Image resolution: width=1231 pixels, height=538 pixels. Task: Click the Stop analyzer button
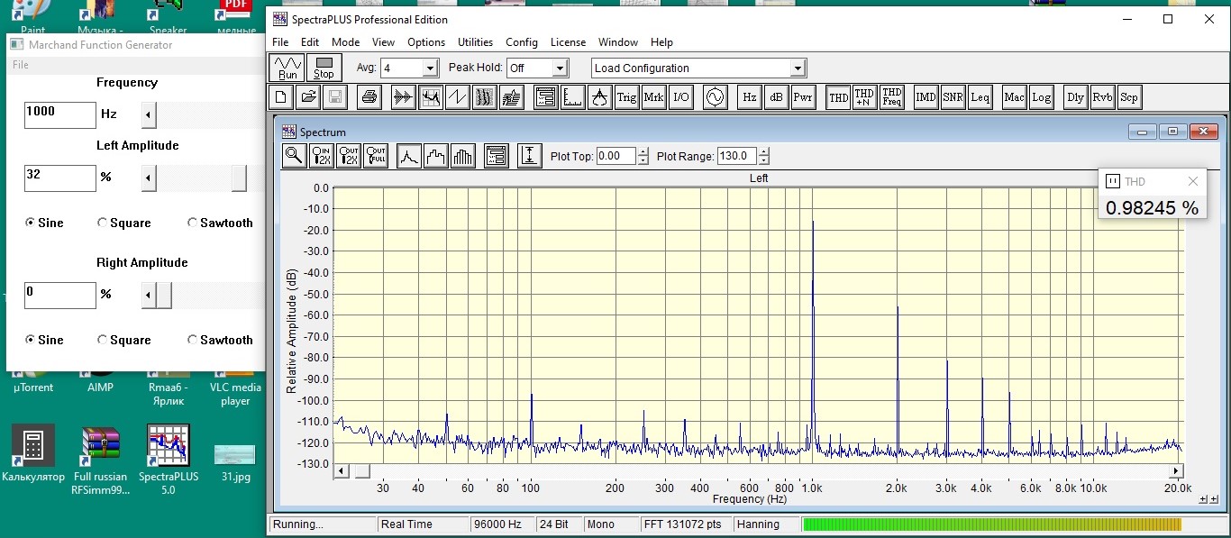point(324,68)
